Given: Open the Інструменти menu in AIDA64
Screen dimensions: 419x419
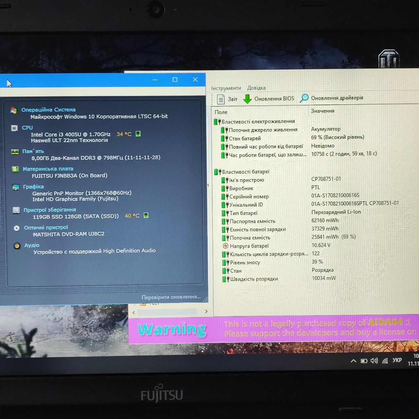Looking at the screenshot, I should [226, 88].
